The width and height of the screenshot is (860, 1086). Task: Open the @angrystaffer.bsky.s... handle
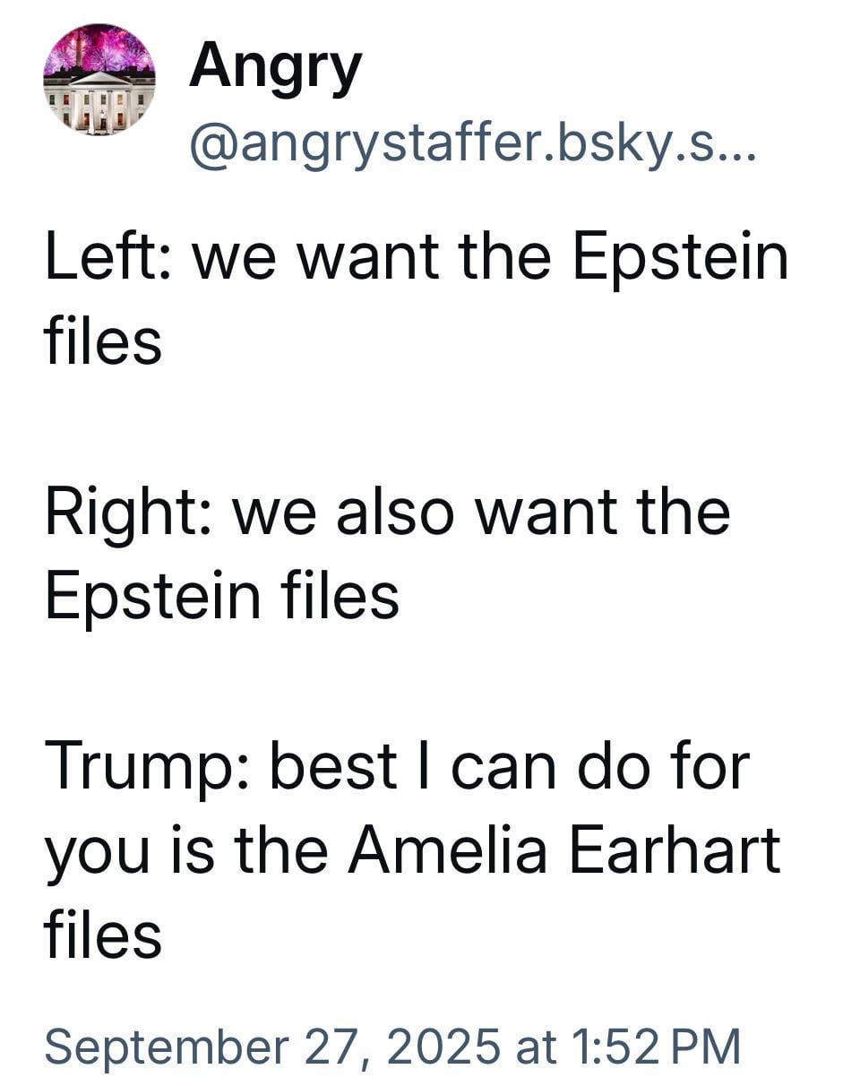473,143
